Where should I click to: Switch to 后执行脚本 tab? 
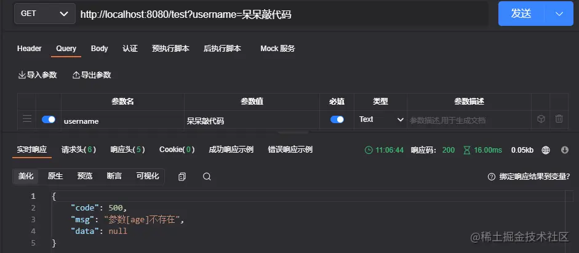pos(222,49)
